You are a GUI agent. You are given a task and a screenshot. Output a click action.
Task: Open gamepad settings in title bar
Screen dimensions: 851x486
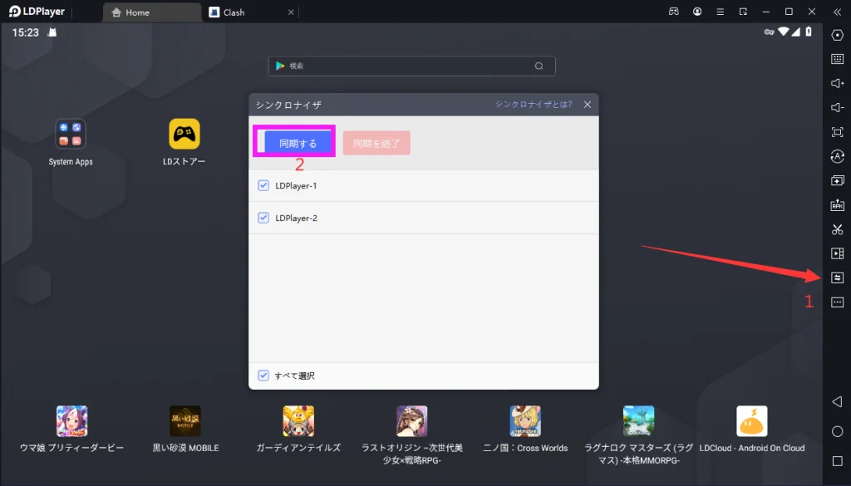pos(673,12)
